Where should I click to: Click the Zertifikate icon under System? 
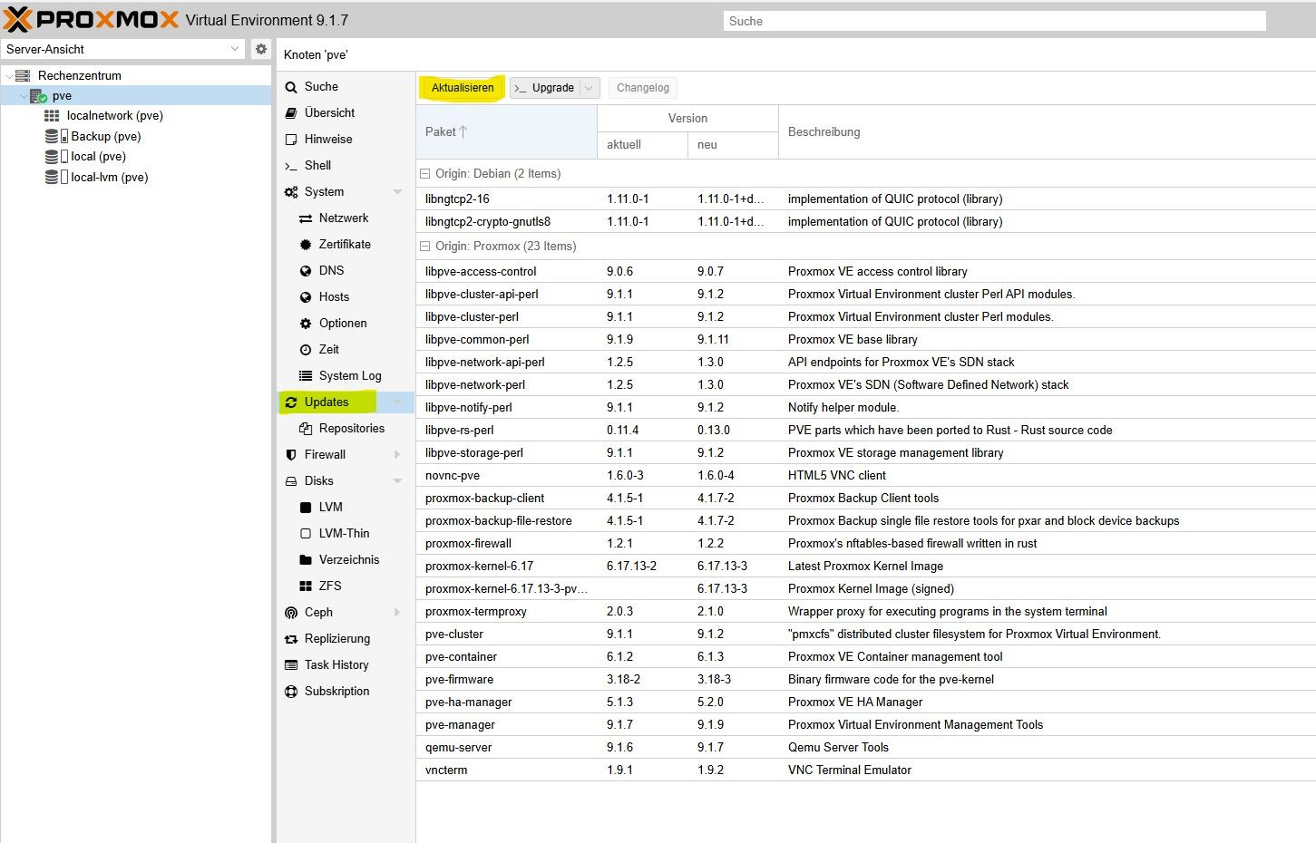(x=306, y=245)
